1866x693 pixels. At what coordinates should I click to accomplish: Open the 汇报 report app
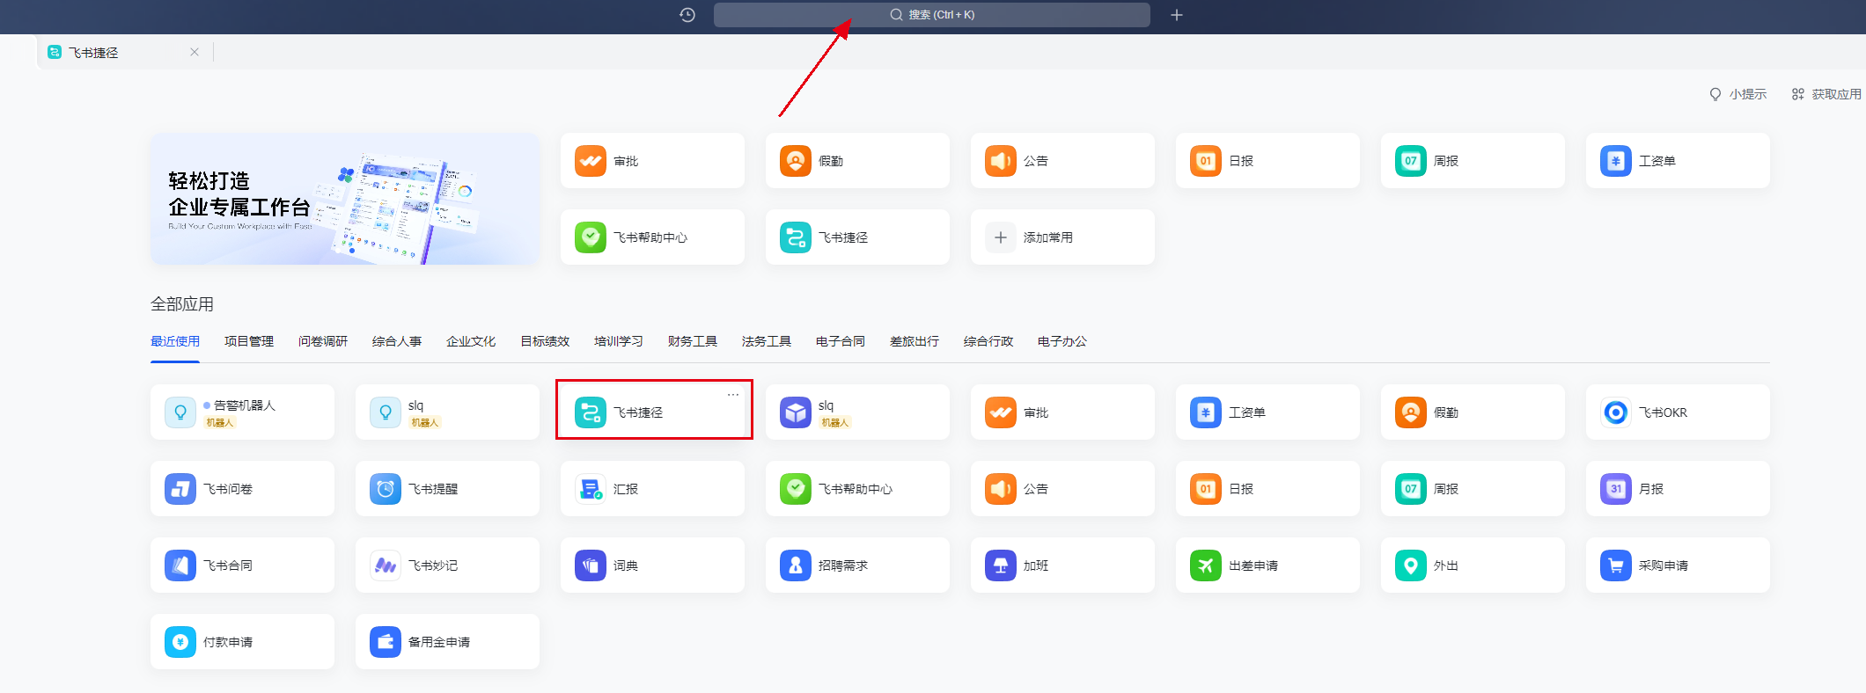tap(652, 489)
